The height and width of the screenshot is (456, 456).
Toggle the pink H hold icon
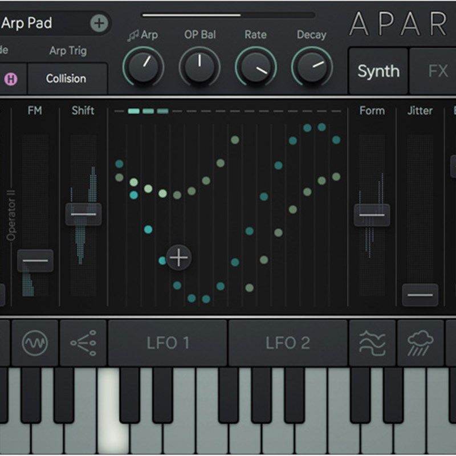tap(11, 79)
